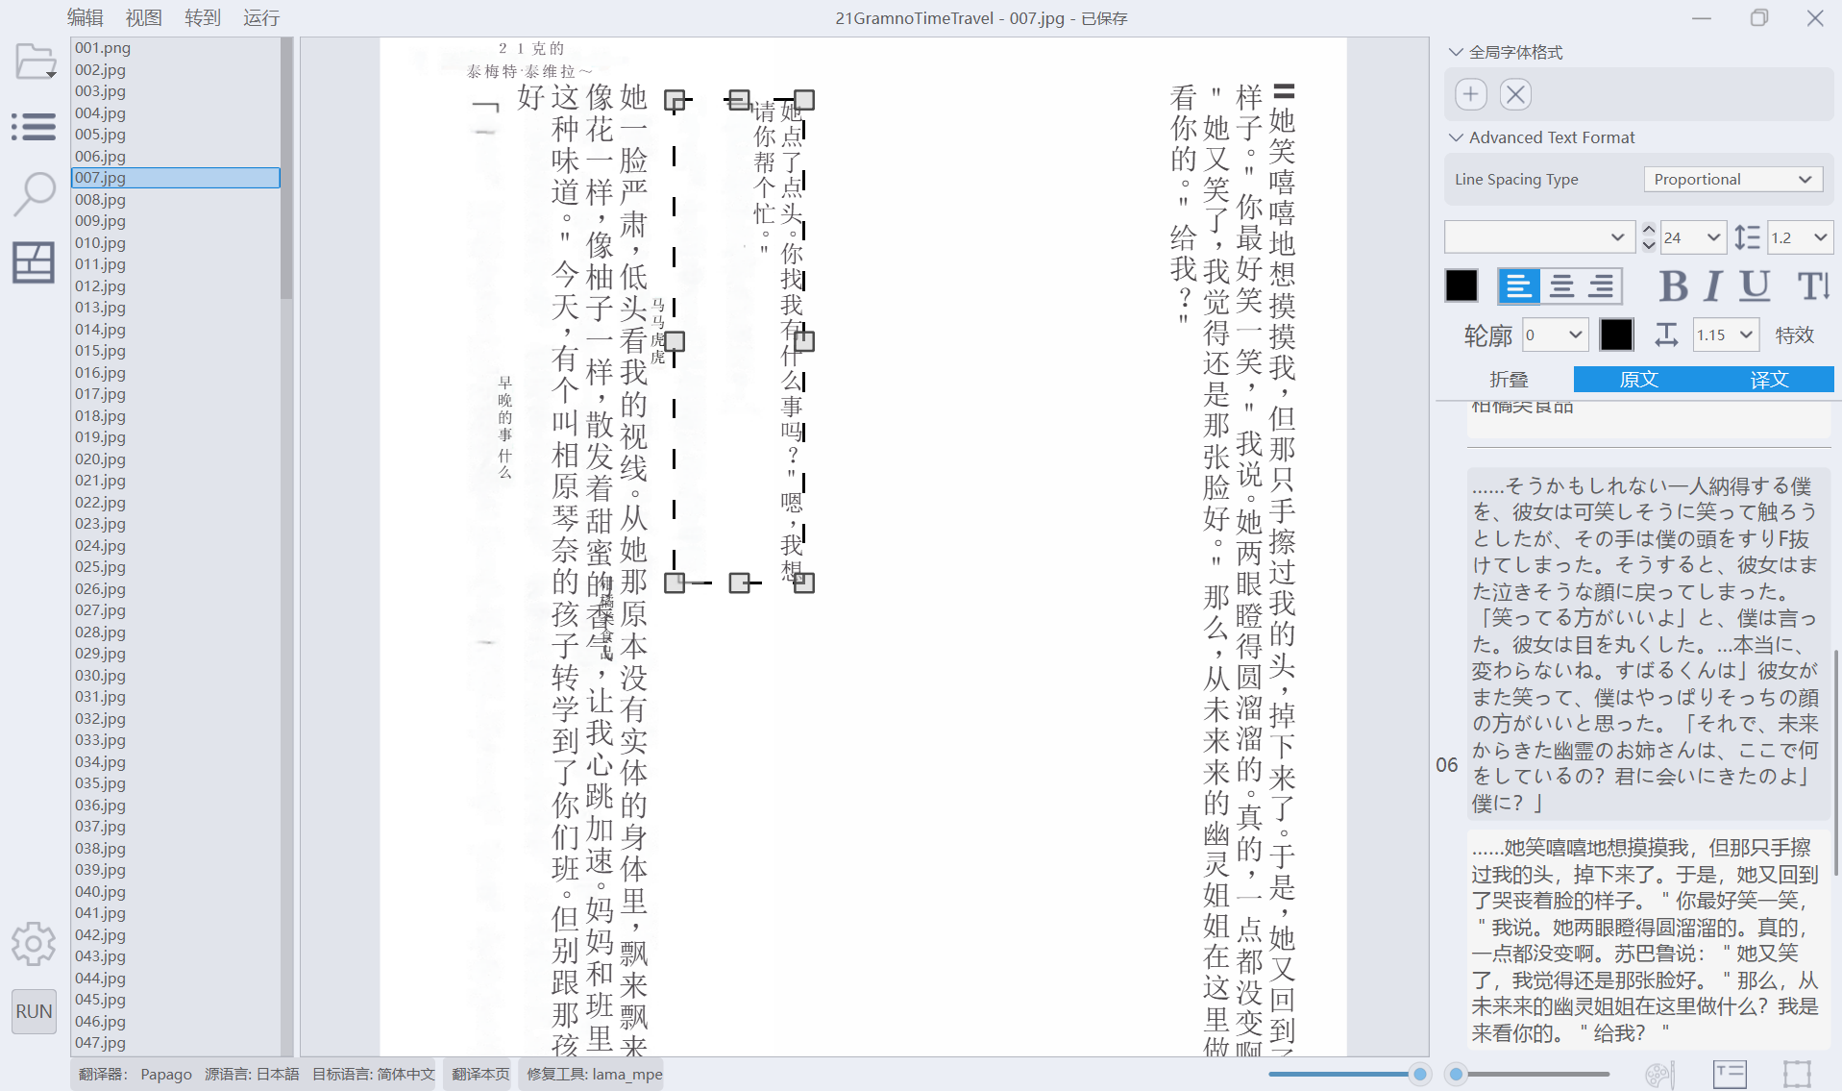Open the layout panel icon in sidebar

tap(34, 262)
